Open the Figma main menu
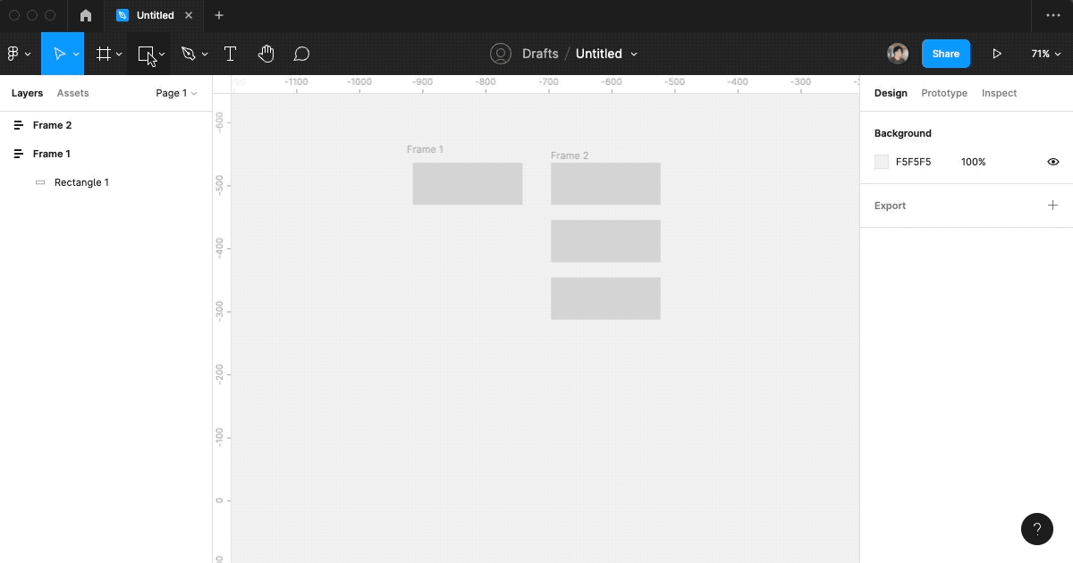The height and width of the screenshot is (563, 1073). tap(14, 53)
